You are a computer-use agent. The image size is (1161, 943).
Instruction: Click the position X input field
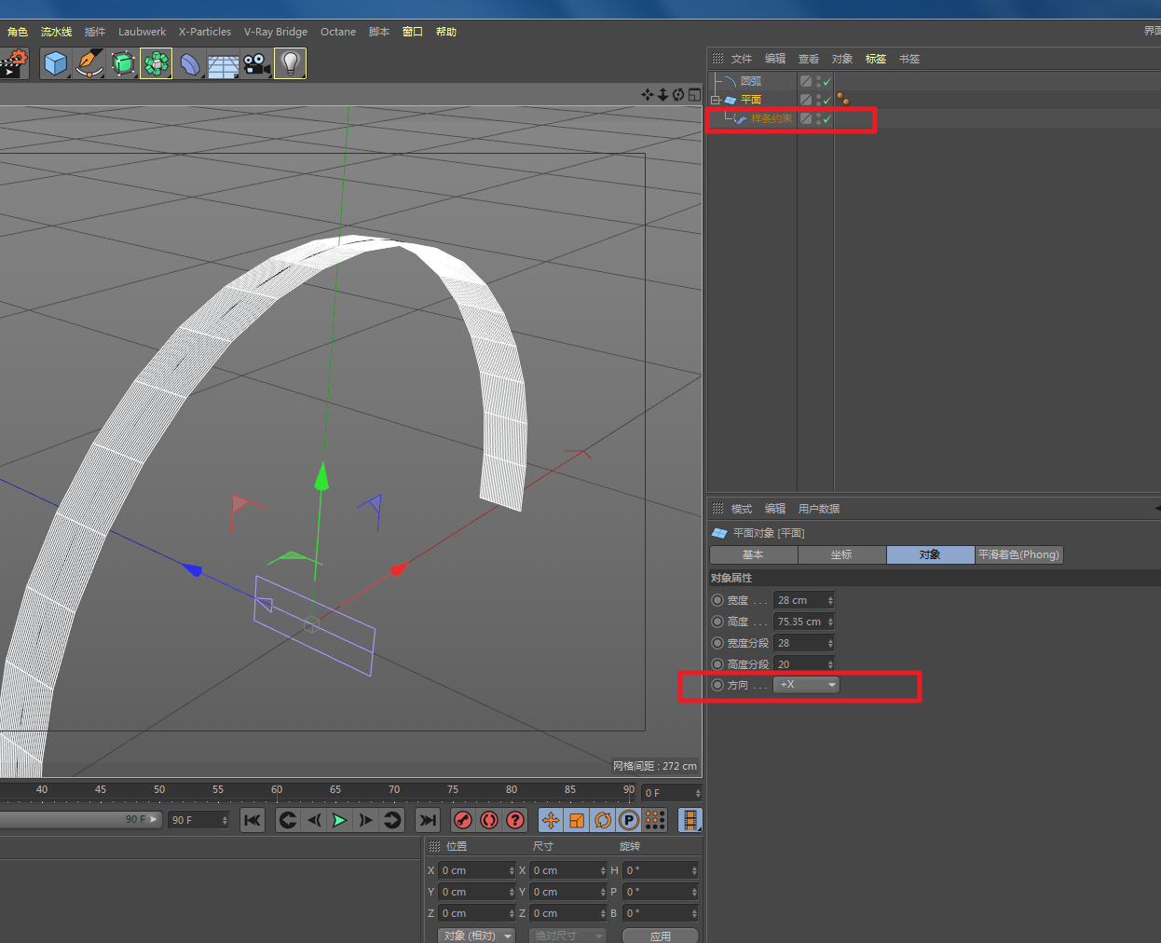tap(477, 870)
